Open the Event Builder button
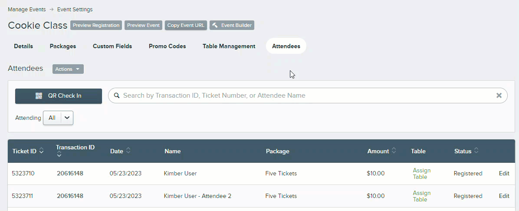The image size is (519, 211). click(x=232, y=25)
